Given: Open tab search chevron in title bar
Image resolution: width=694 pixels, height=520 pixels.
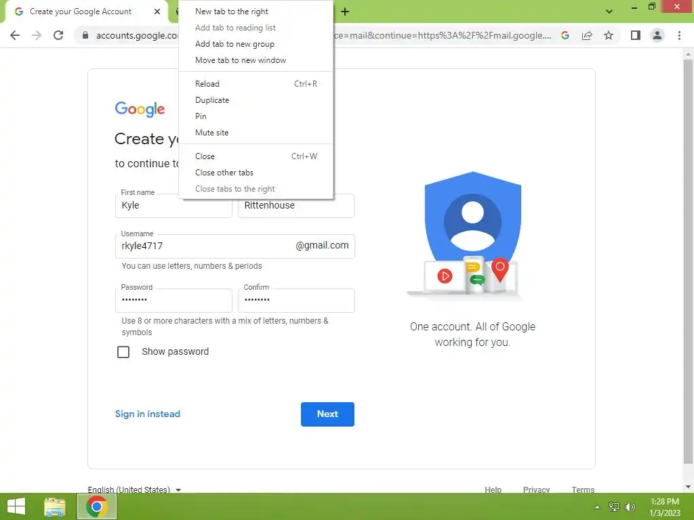Looking at the screenshot, I should tap(609, 12).
